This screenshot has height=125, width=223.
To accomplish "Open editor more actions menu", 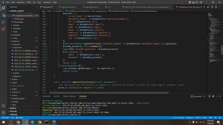I will click(x=220, y=7).
